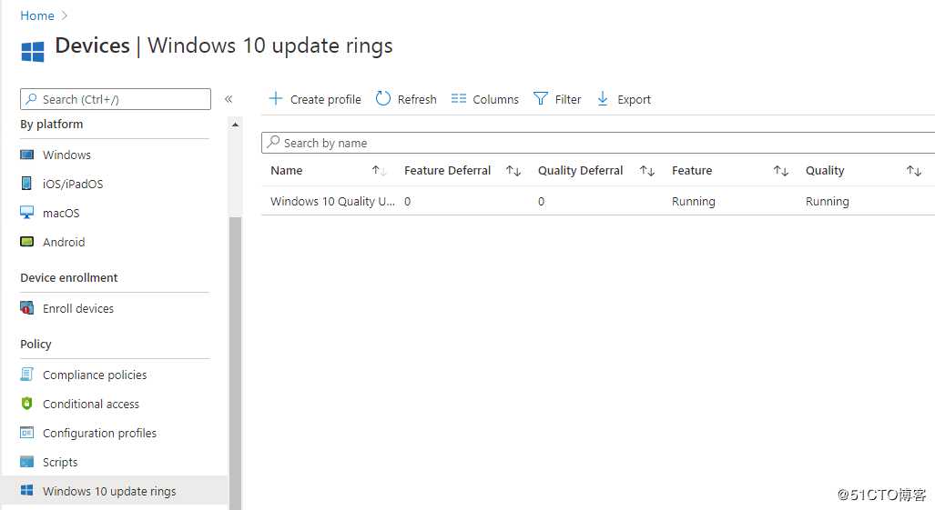Open Android platform menu item

pyautogui.click(x=64, y=242)
